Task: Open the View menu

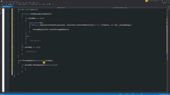Action: coord(7,3)
